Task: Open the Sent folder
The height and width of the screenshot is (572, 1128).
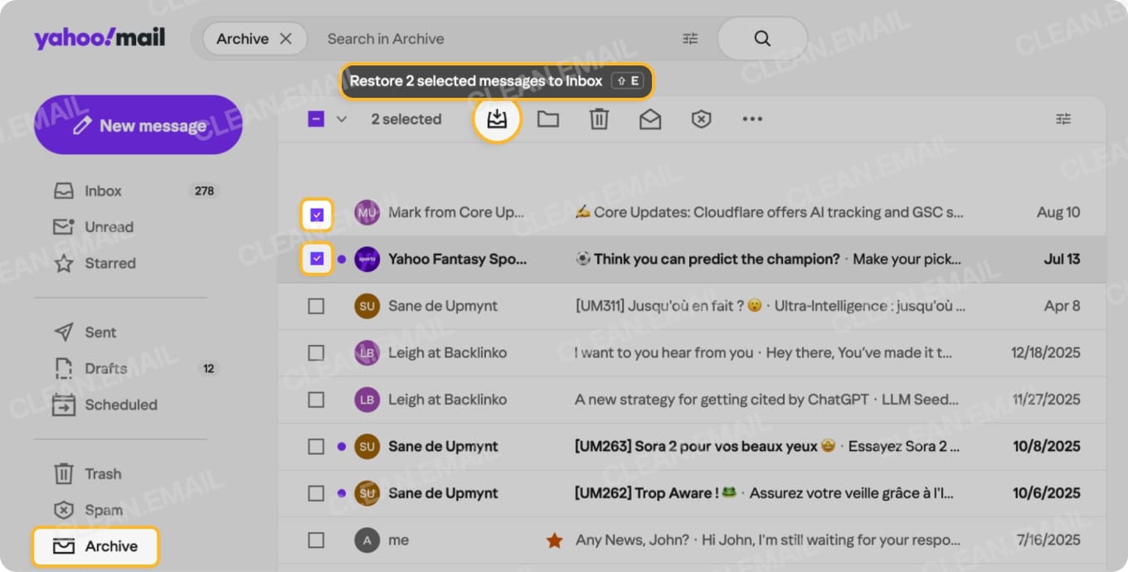Action: coord(100,332)
